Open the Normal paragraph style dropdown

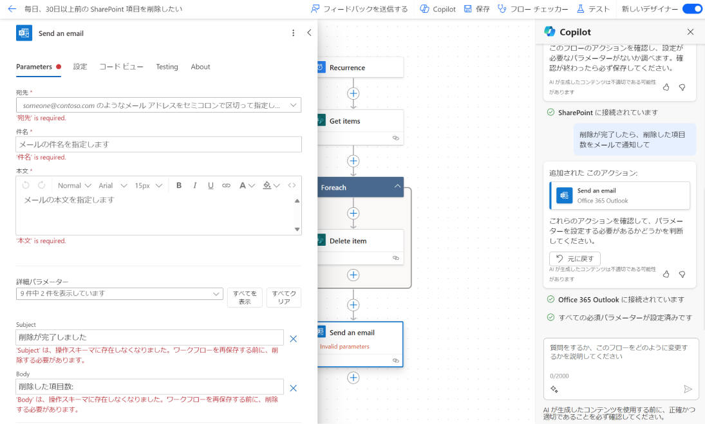click(x=74, y=185)
